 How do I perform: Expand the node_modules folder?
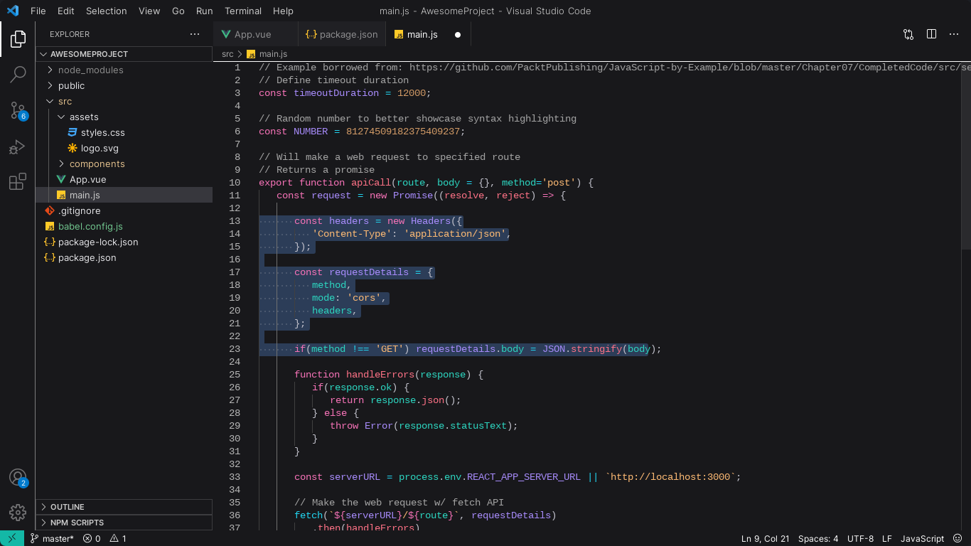124,70
